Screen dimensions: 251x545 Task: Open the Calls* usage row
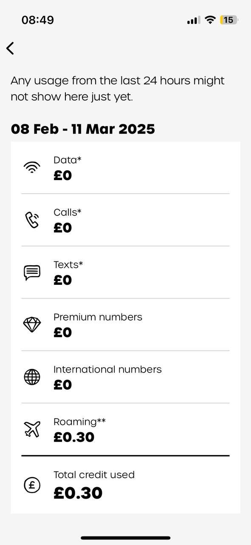[x=125, y=220]
